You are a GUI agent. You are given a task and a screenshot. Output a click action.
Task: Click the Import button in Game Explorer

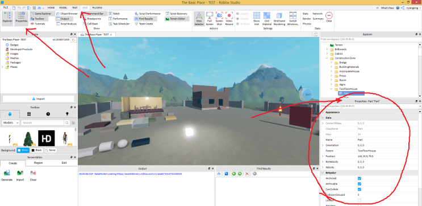(x=39, y=98)
